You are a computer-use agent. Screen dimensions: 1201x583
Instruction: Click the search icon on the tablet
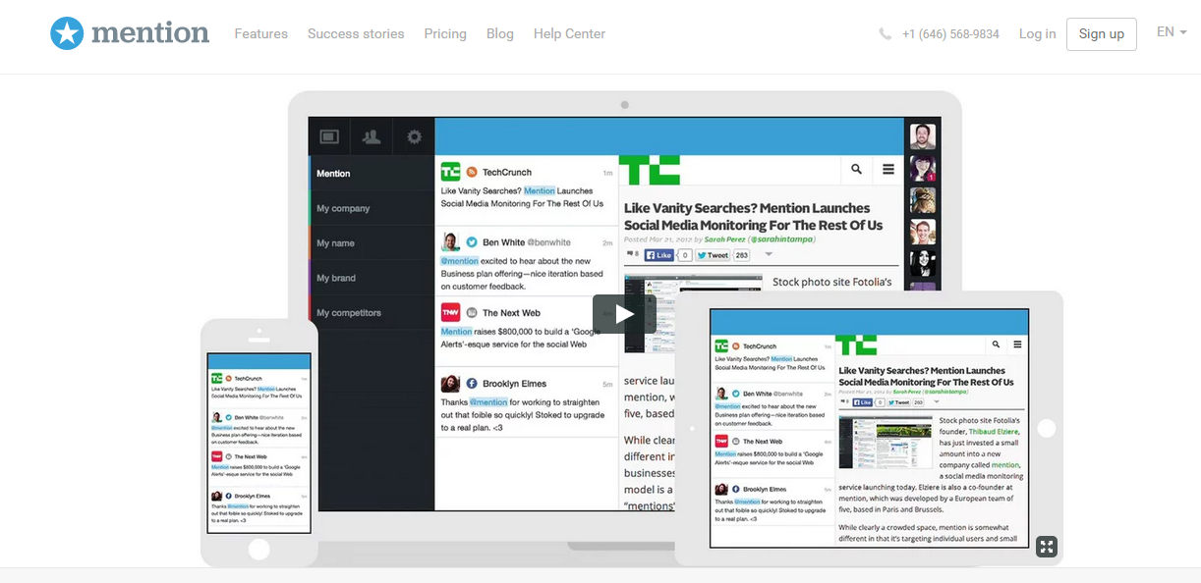coord(996,344)
